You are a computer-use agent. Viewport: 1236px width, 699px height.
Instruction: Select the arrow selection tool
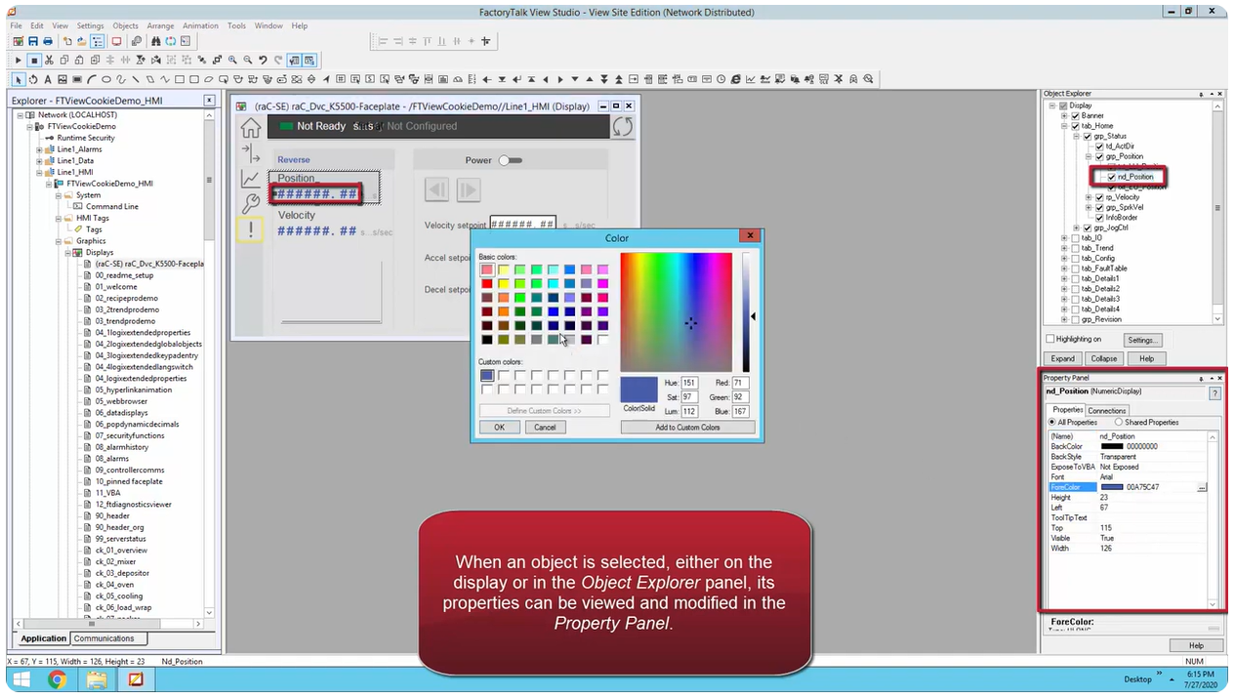tap(19, 79)
